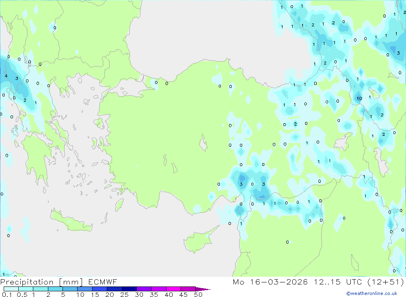Select the 5–10 mm legend color
The height and width of the screenshot is (297, 406).
(70, 289)
